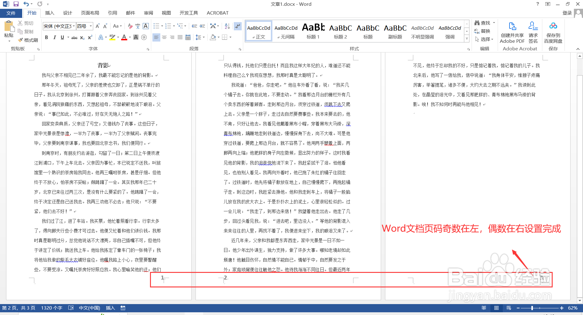The image size is (583, 315).
Task: Copy the selection with 复制
Action: point(26,32)
